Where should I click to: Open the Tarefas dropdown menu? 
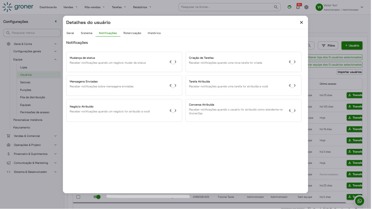tap(119, 7)
